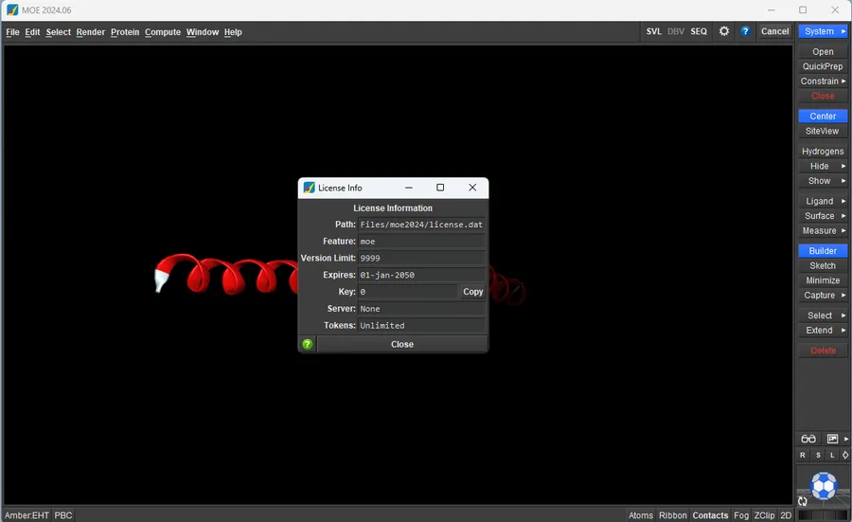The height and width of the screenshot is (522, 852).
Task: Click the L view button
Action: coord(832,455)
